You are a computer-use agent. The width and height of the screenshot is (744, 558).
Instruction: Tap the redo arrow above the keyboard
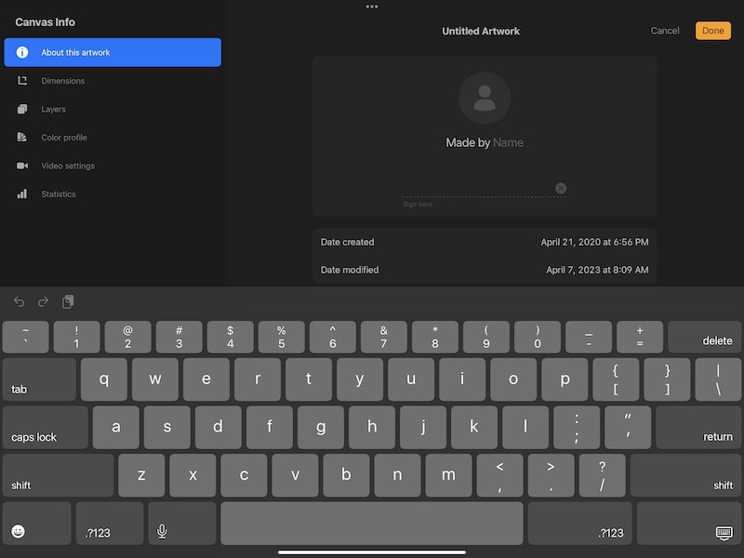[43, 302]
